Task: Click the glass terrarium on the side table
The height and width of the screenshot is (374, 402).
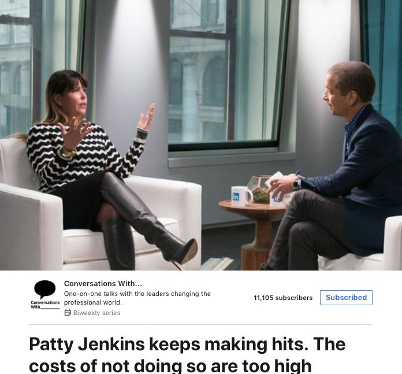Action: tap(259, 189)
